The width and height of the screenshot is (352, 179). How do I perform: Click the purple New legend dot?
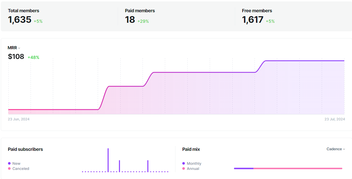[x=9, y=163]
